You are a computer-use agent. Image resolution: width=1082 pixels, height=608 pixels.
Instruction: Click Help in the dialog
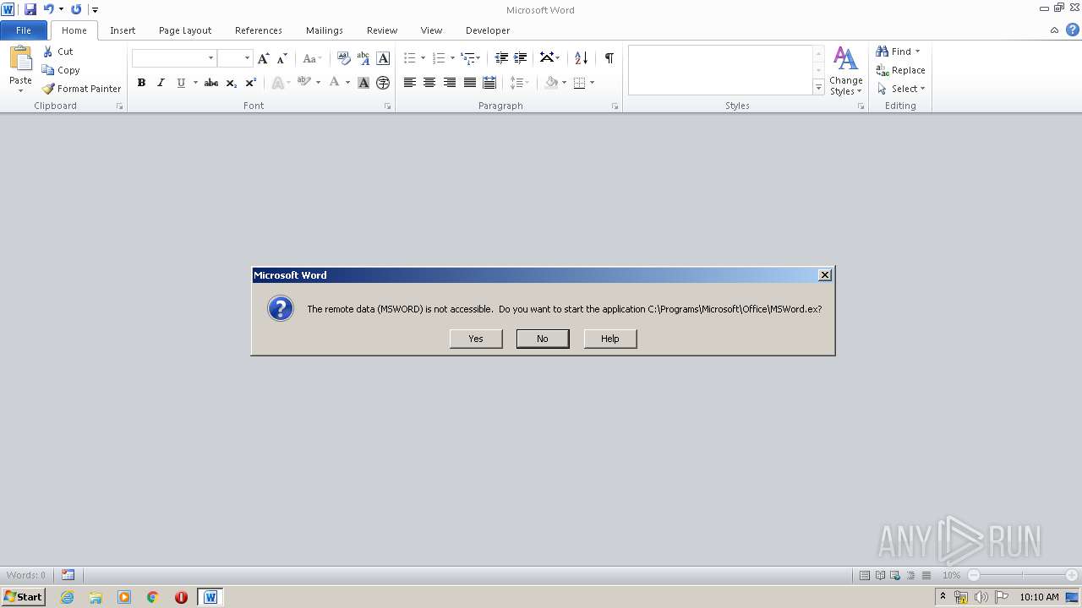[610, 339]
